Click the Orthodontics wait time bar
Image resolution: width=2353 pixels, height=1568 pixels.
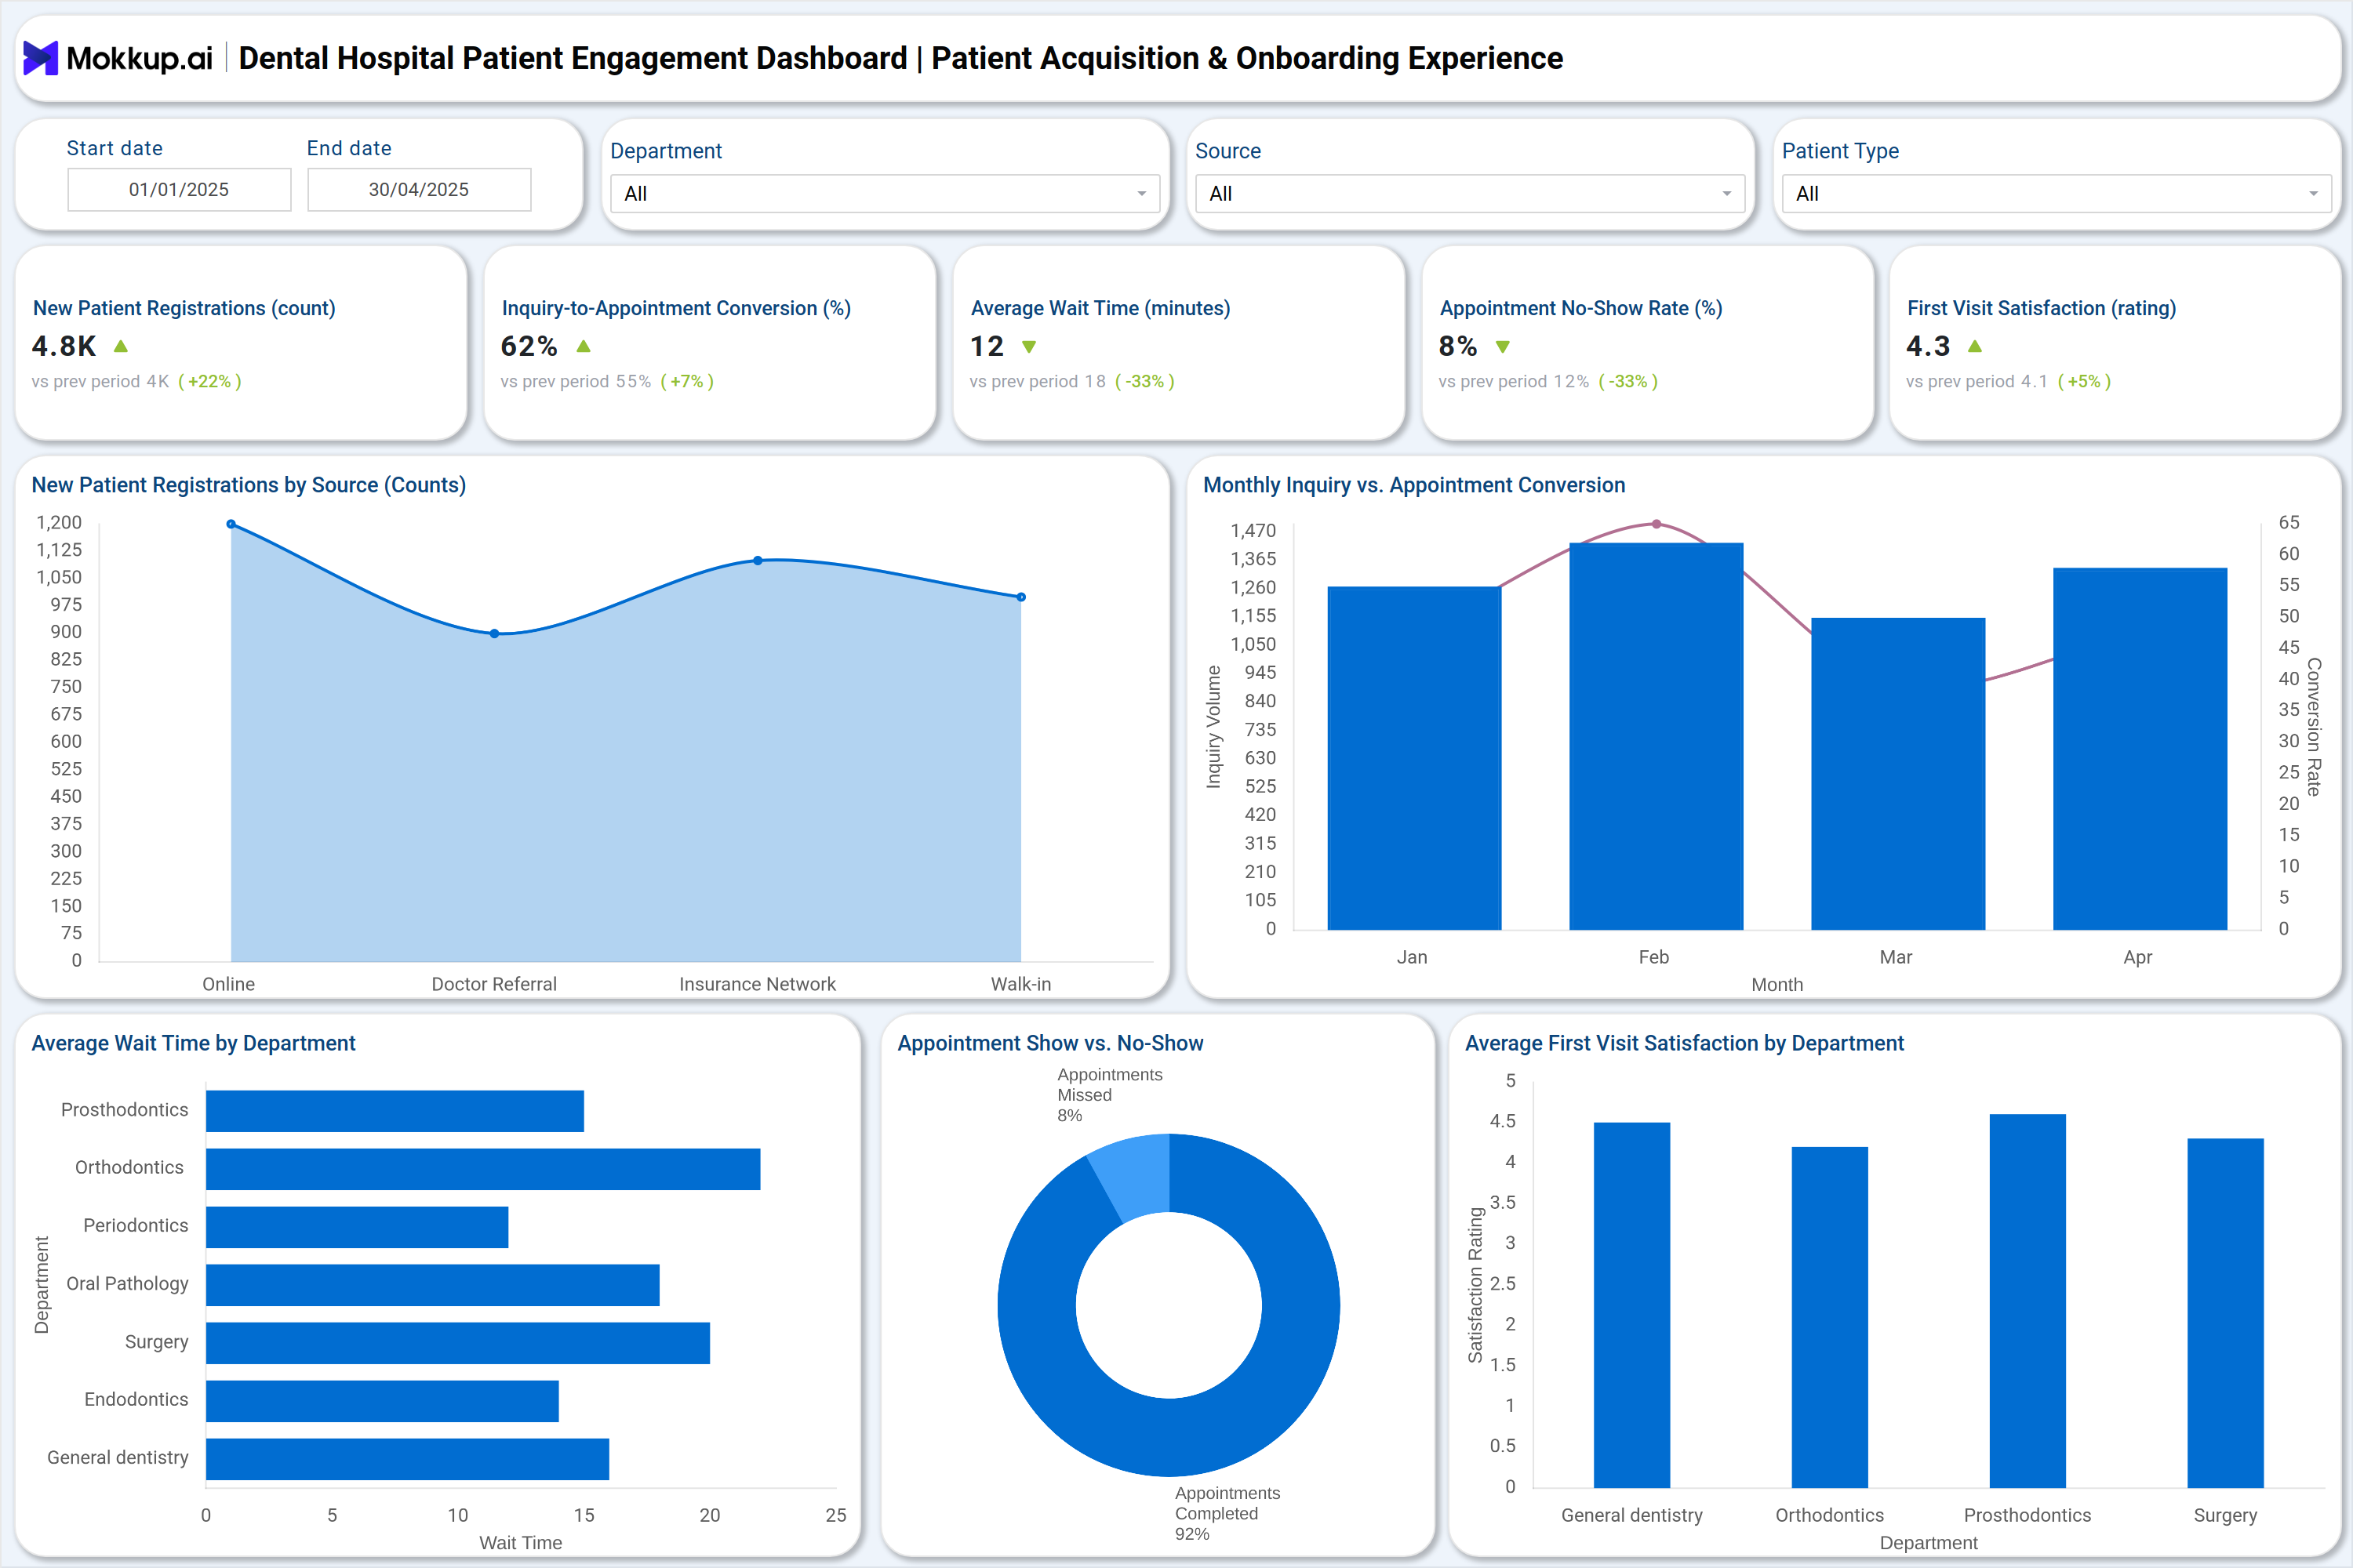coord(483,1169)
